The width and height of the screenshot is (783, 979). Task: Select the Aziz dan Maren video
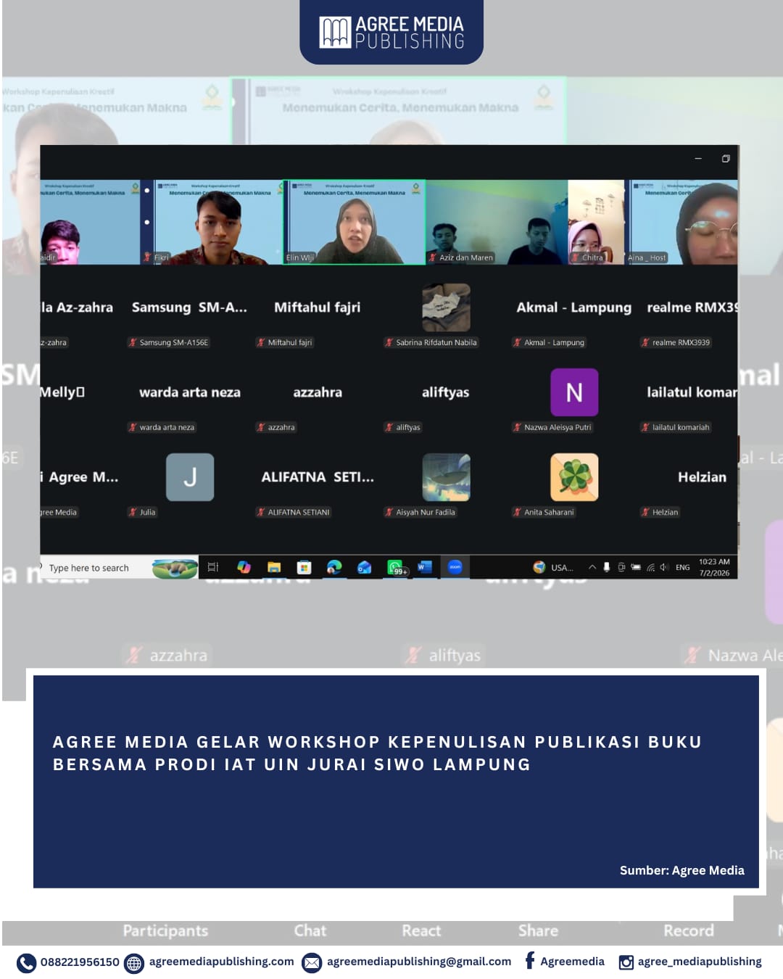[496, 222]
